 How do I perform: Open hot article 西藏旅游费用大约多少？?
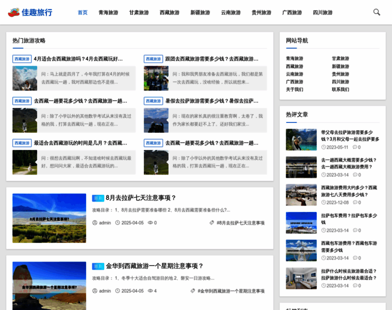pos(349,191)
